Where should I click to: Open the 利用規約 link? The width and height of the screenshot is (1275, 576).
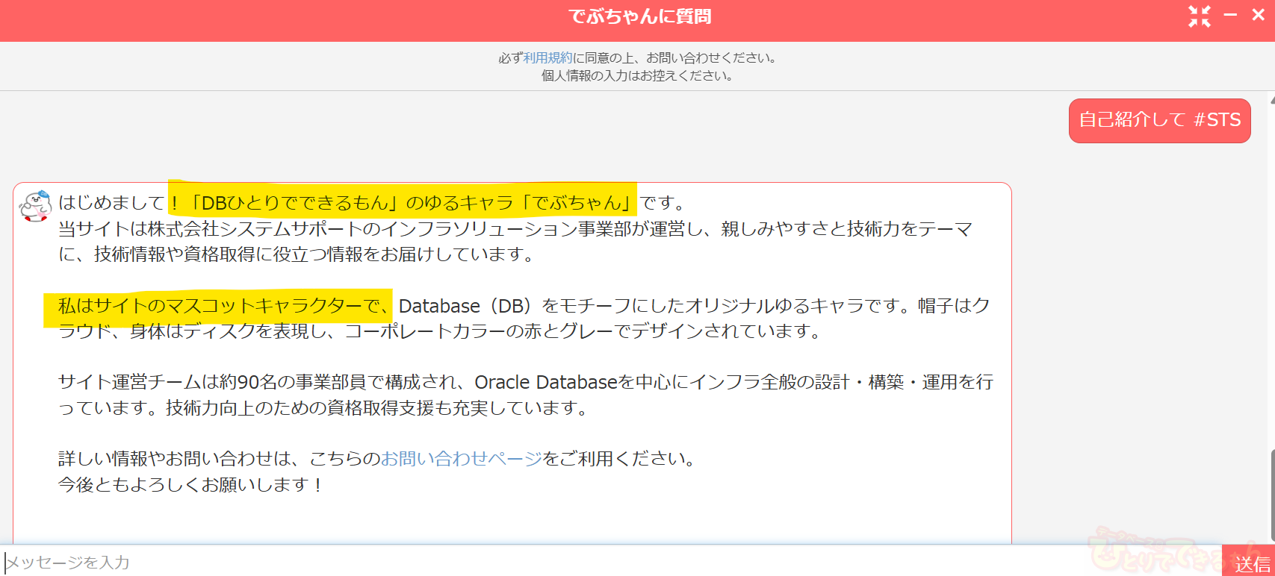(x=547, y=57)
